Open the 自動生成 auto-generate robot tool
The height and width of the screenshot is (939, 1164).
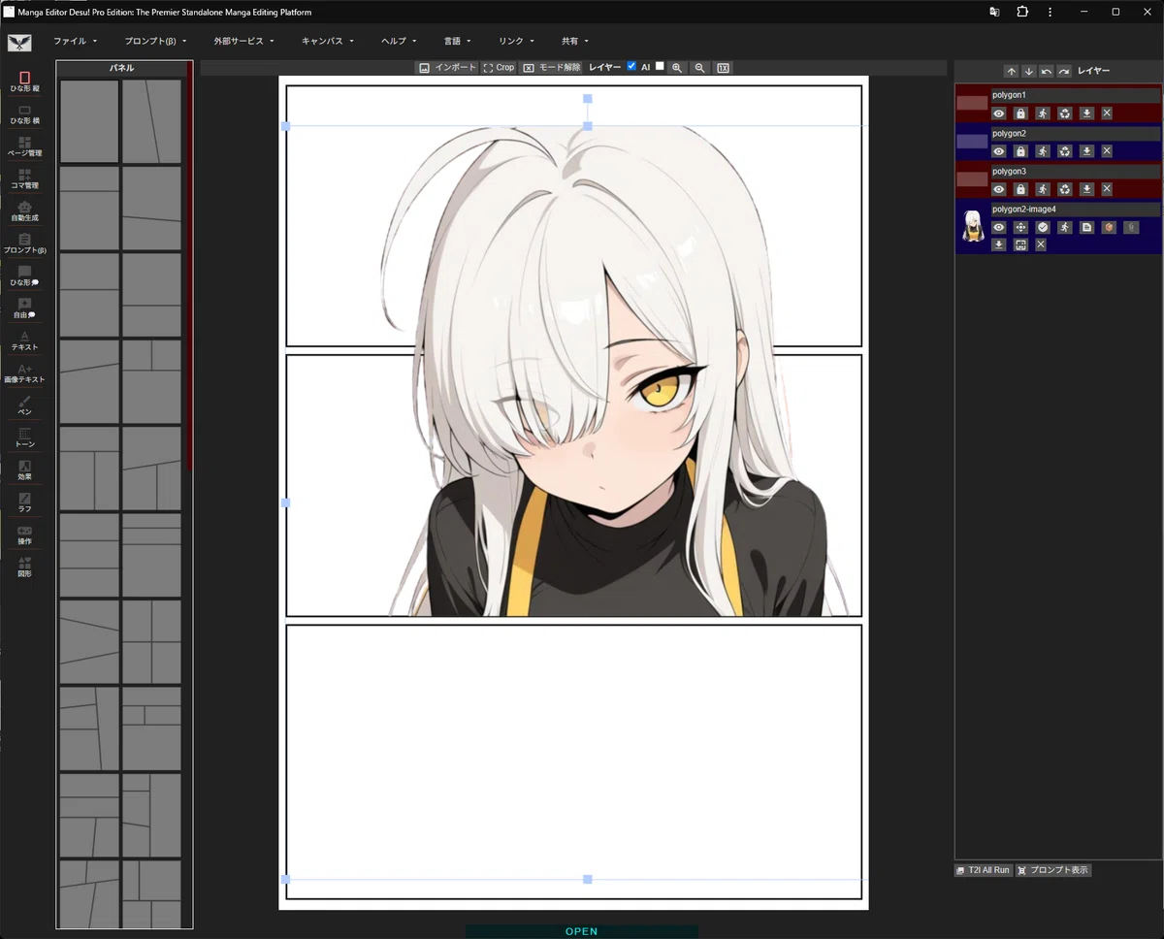24,211
